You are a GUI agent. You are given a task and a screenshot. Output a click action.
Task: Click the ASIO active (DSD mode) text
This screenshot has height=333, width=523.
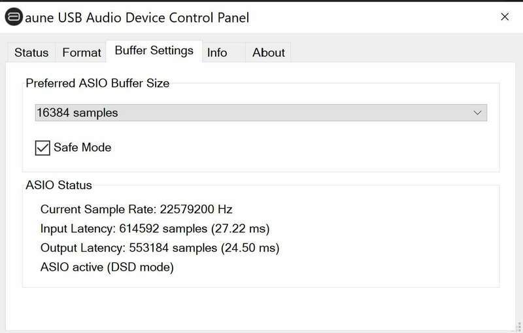(x=107, y=268)
